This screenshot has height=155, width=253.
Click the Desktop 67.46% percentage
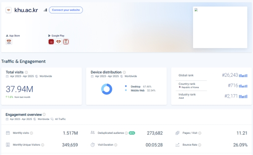[147, 87]
